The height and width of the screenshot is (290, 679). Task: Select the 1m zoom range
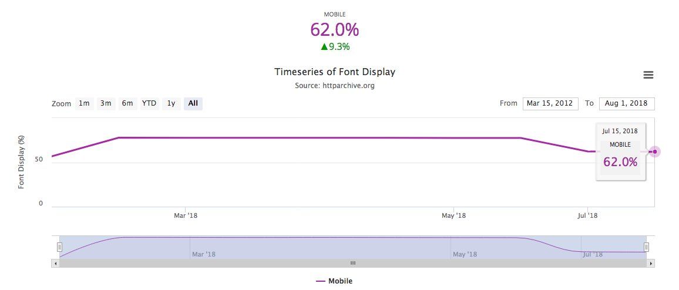pos(84,103)
